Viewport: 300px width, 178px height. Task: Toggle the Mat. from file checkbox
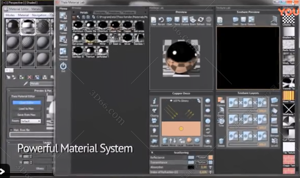[11, 130]
